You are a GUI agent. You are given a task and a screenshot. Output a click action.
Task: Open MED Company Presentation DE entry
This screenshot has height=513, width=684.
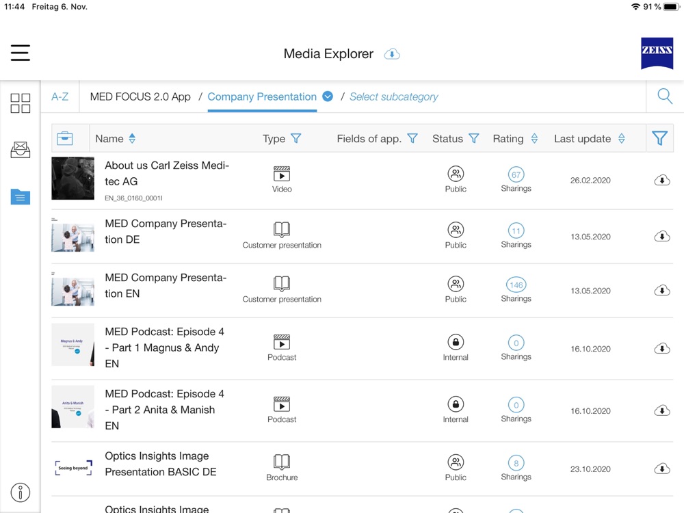(166, 231)
